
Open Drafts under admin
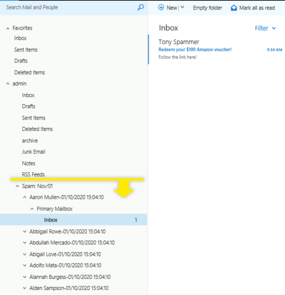(29, 106)
